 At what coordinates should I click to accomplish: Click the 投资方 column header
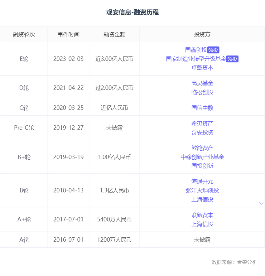click(x=202, y=34)
